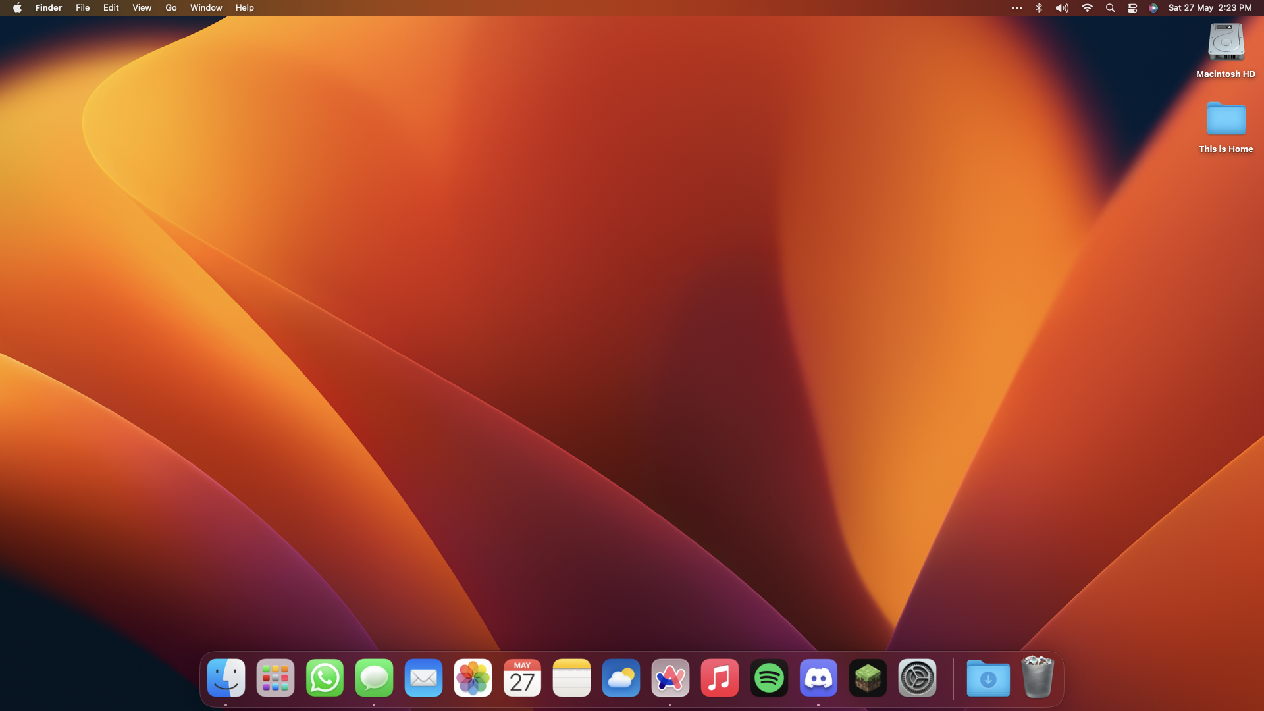The height and width of the screenshot is (711, 1264).
Task: Open the Mail app
Action: click(423, 677)
